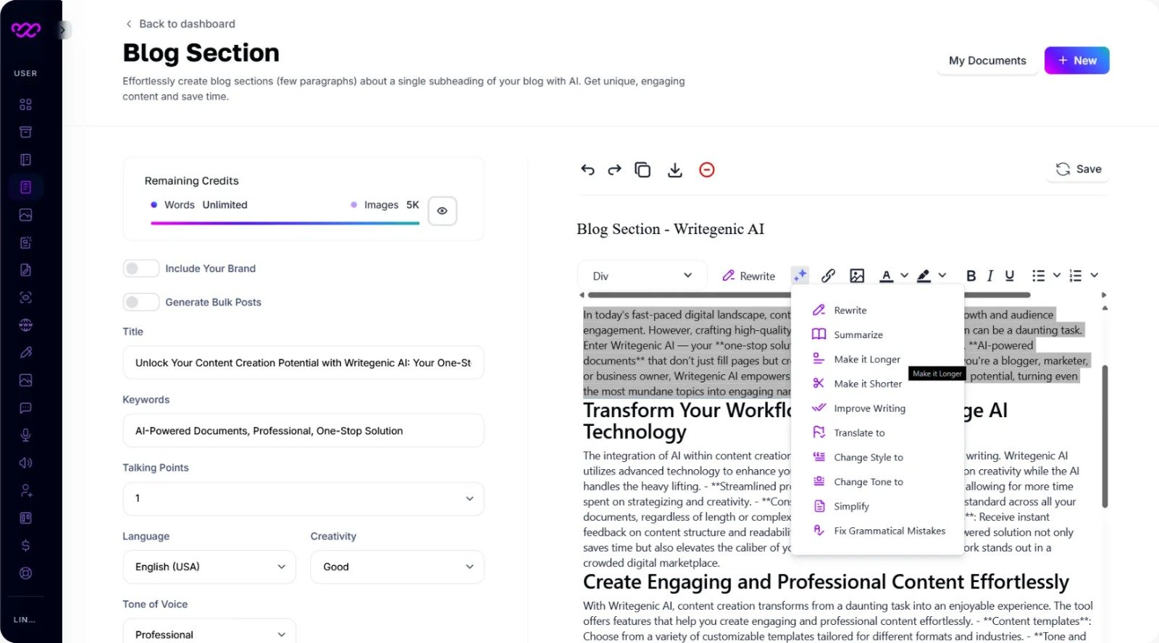The height and width of the screenshot is (643, 1159).
Task: Click the microphone sidebar icon
Action: click(25, 435)
